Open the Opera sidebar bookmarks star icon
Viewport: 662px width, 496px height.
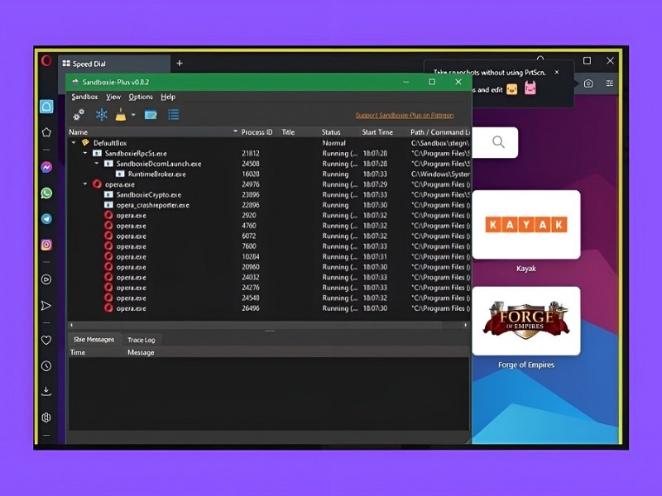pos(46,132)
